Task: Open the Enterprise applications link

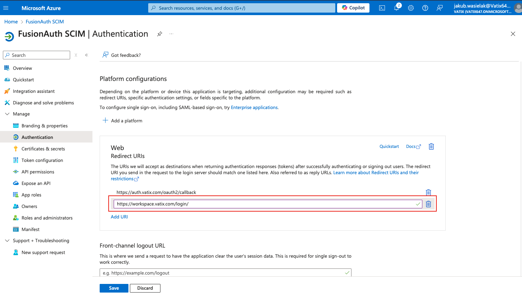Action: [x=254, y=108]
